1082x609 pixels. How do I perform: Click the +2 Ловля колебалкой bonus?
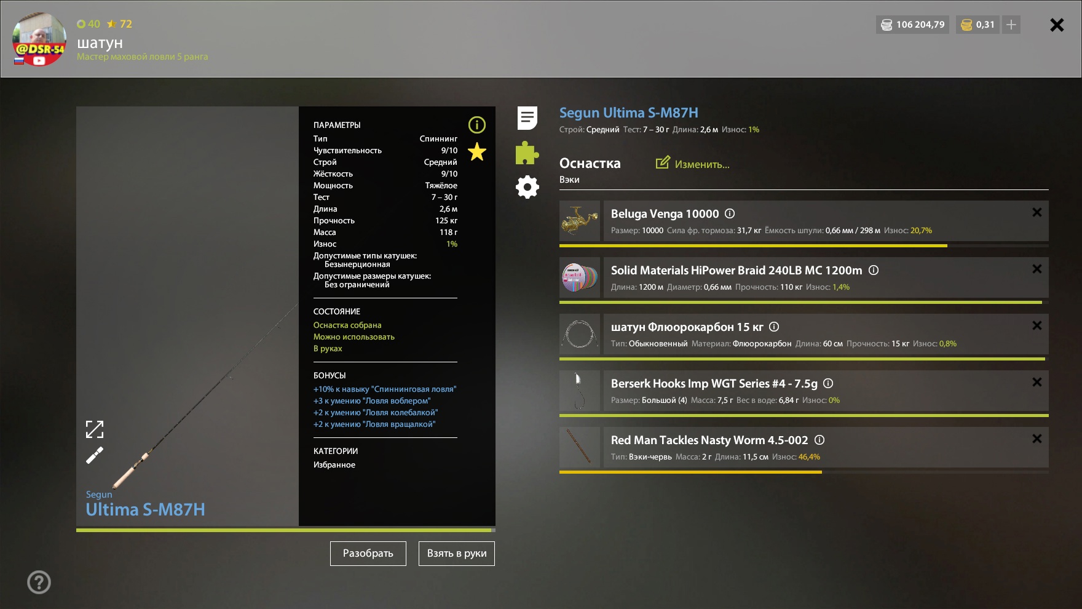pyautogui.click(x=376, y=412)
